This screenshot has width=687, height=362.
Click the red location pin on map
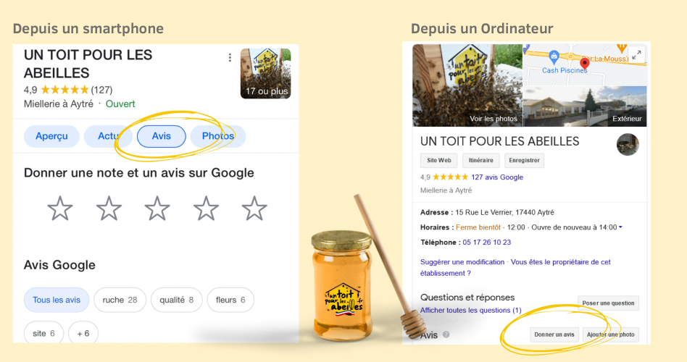pos(585,64)
